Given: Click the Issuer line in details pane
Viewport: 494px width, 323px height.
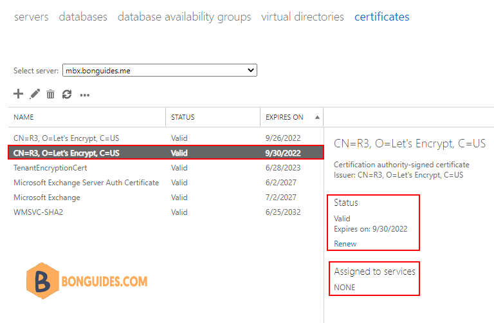Looking at the screenshot, I should point(399,175).
